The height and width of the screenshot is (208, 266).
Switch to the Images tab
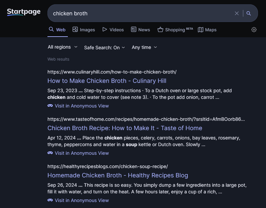click(84, 30)
